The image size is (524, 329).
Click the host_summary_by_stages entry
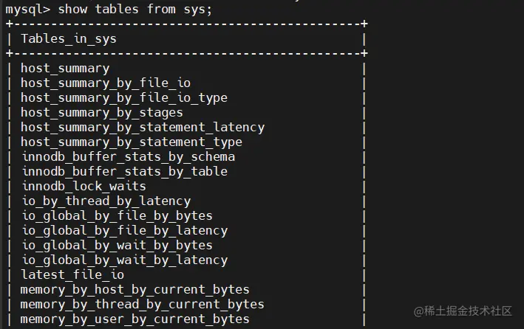(101, 112)
